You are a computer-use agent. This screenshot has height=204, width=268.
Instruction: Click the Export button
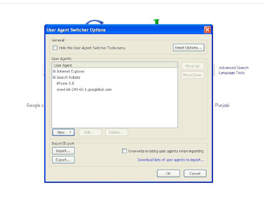click(x=63, y=160)
